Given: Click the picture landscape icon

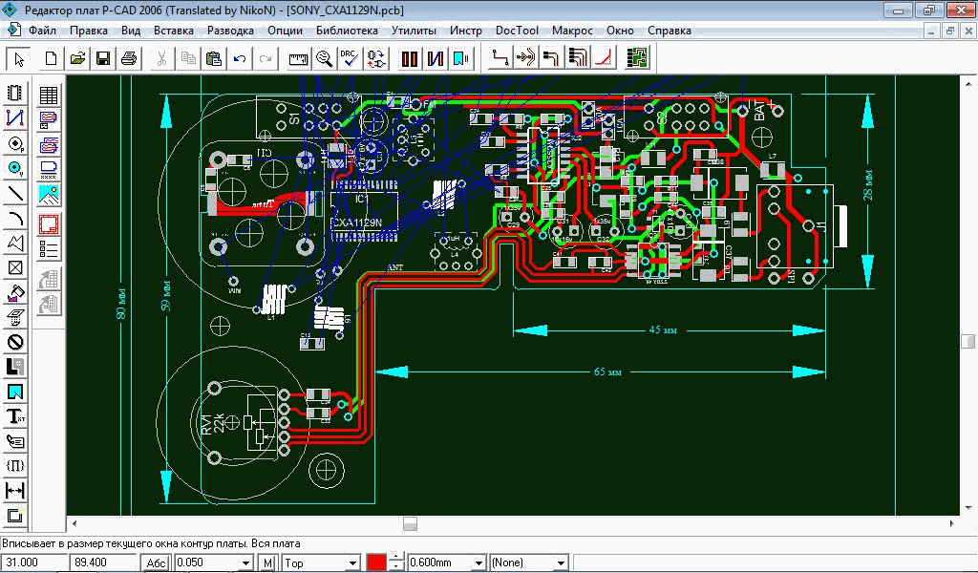Looking at the screenshot, I should click(x=49, y=195).
